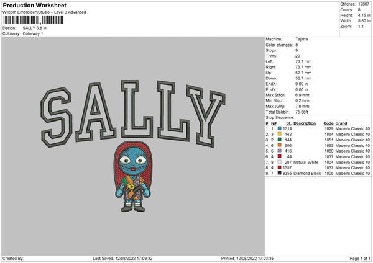Click the green thread swatch, code 1051
Screen dimensions: 373x263
pyautogui.click(x=280, y=140)
